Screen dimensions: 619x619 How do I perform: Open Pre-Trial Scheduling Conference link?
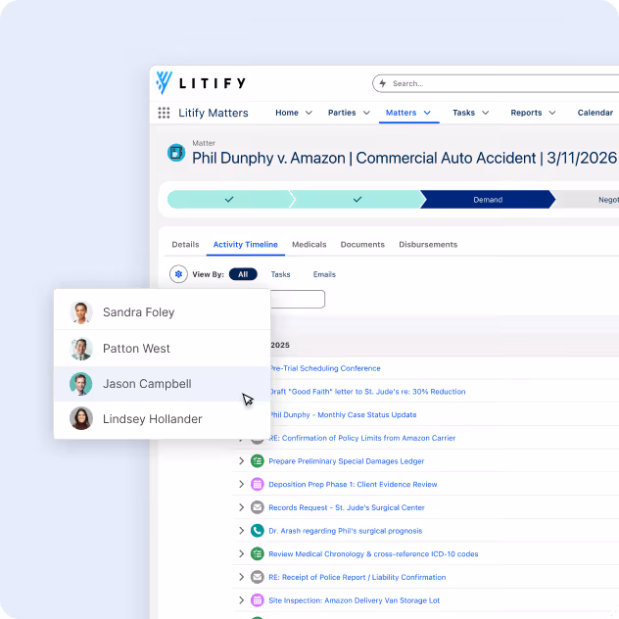(325, 368)
